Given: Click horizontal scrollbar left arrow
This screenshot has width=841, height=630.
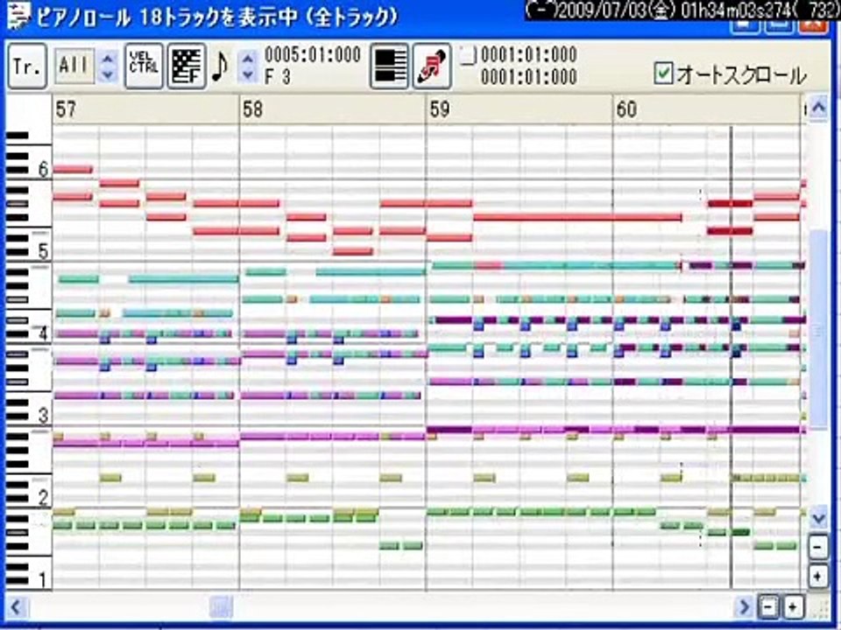Looking at the screenshot, I should tap(16, 607).
